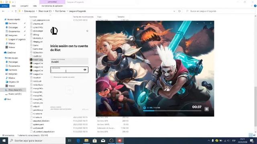Viewport: 257px width, 144px height.
Task: Select the ucrtbase.dll file
Action: [39, 128]
